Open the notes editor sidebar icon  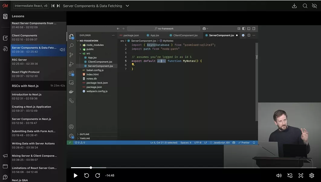coord(5,38)
